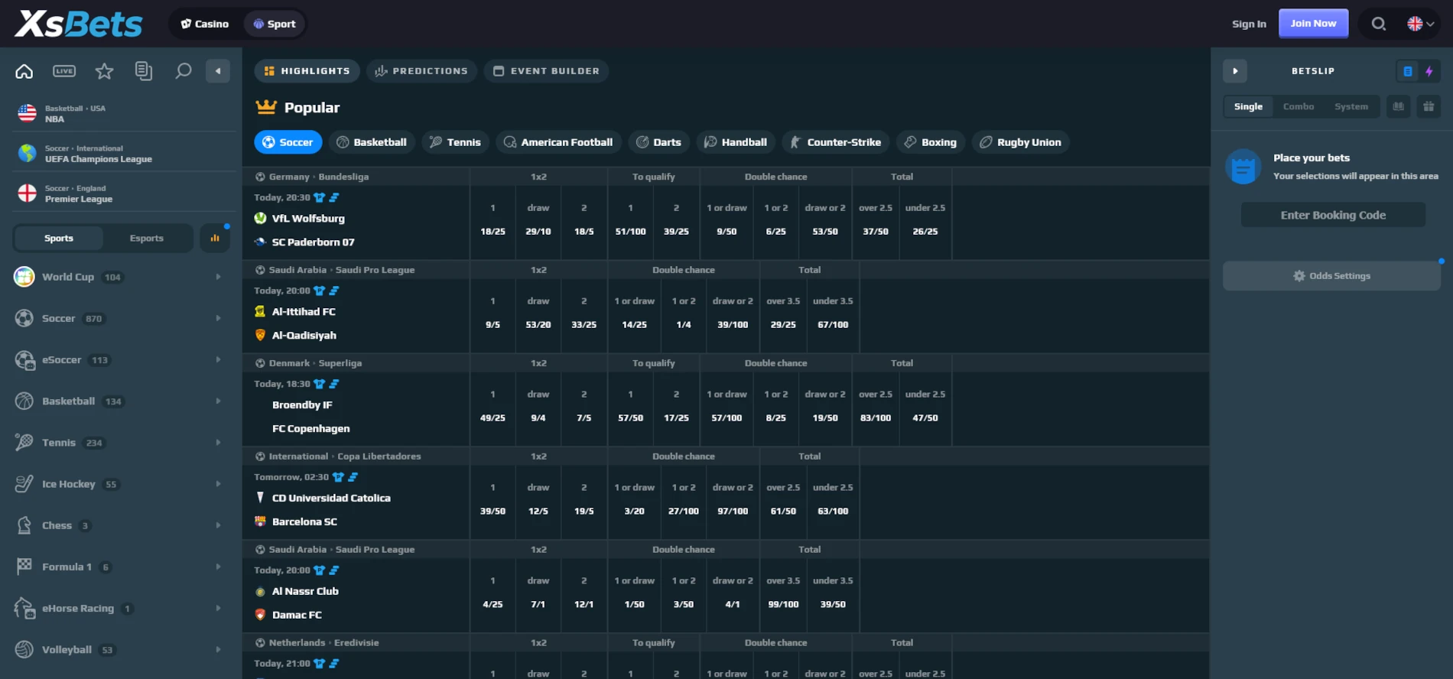Pick Barcelona SC win odds 19/5

(584, 511)
